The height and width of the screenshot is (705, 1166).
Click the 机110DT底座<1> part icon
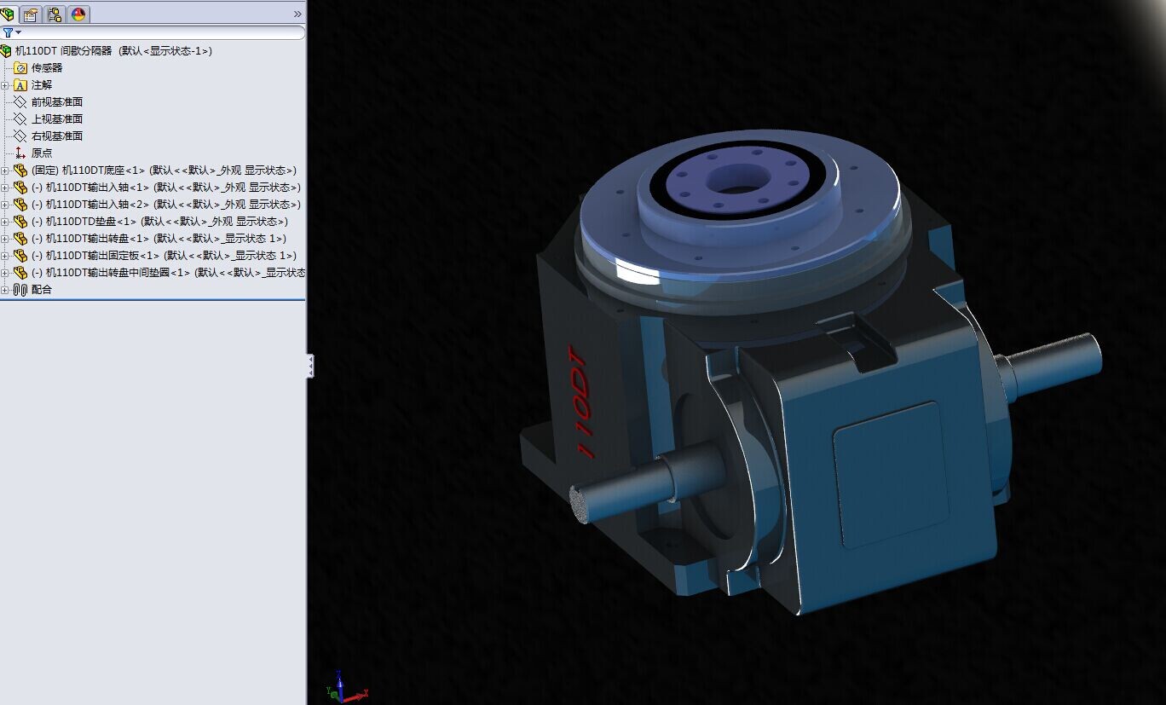(x=21, y=170)
